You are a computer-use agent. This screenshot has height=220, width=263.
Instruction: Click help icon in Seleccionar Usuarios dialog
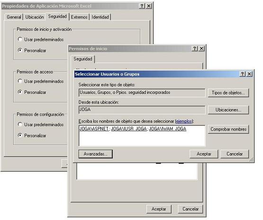[242, 74]
